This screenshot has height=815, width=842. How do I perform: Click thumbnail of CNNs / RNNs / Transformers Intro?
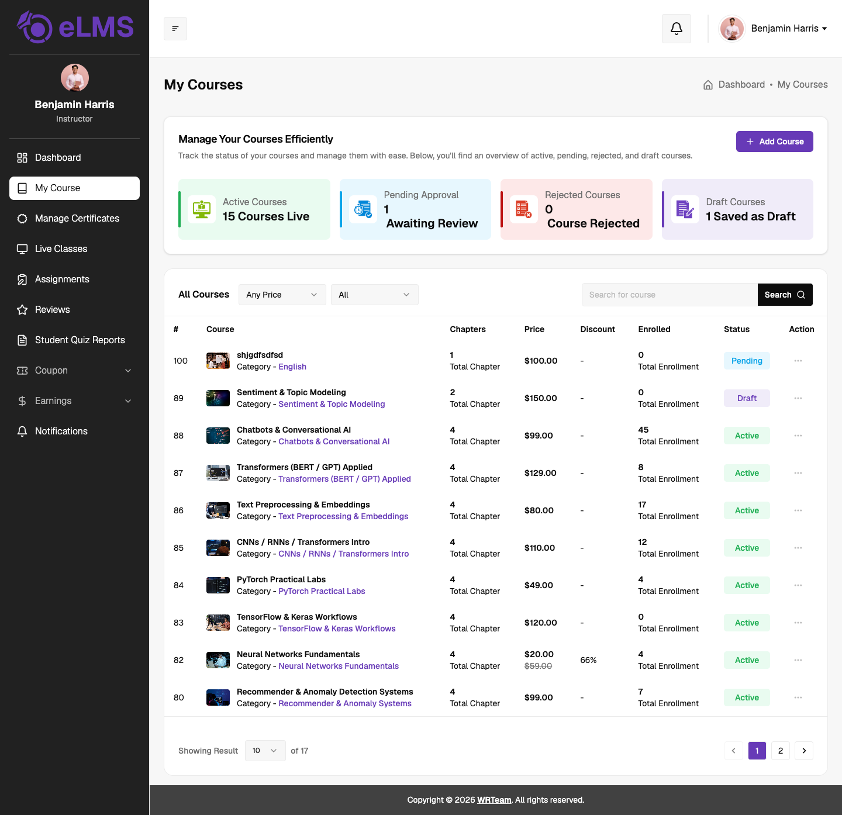point(218,548)
